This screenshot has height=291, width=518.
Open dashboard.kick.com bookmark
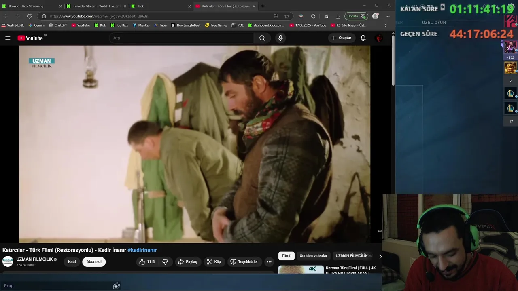pyautogui.click(x=266, y=25)
